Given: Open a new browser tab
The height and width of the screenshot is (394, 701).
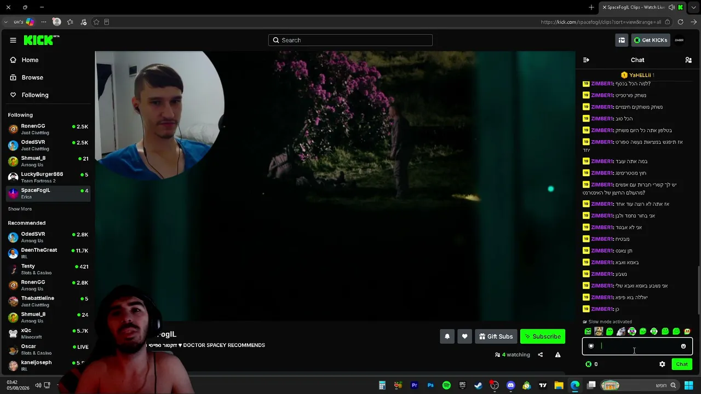Looking at the screenshot, I should (591, 7).
